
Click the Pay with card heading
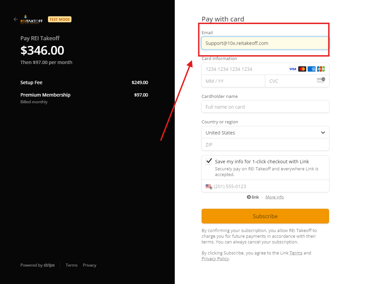(223, 19)
